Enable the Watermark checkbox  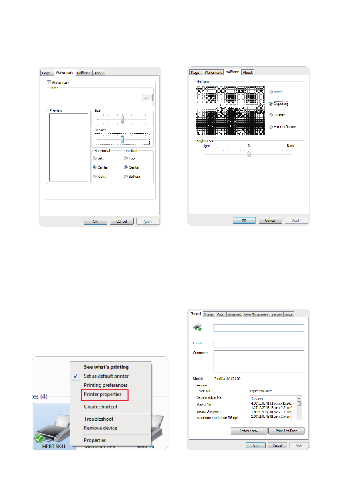49,82
